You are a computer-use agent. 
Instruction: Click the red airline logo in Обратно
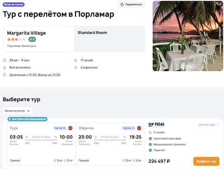click(x=139, y=128)
